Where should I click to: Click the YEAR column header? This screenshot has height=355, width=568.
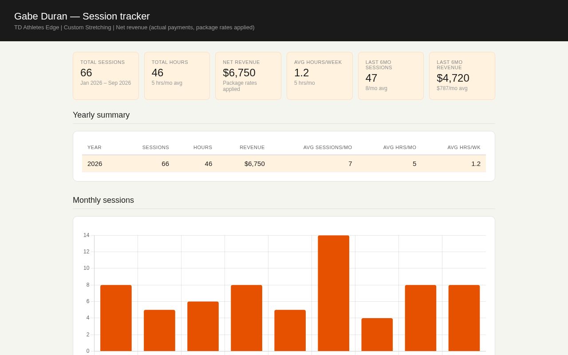[95, 147]
